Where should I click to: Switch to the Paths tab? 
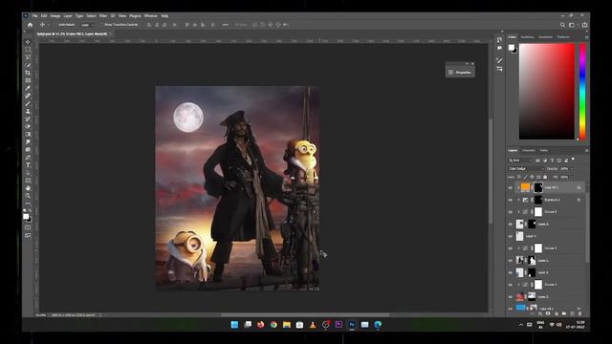coord(544,151)
